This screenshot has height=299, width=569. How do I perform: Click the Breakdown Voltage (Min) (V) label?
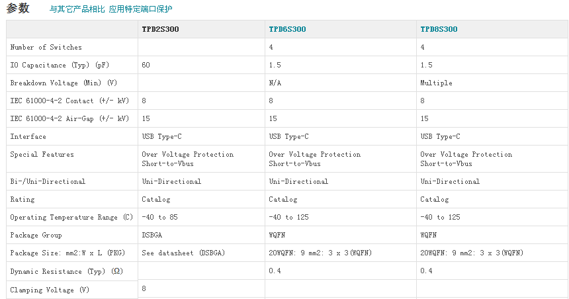64,83
